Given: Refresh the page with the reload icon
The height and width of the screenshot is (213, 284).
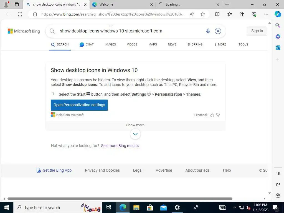Looking at the screenshot, I should tap(20, 14).
